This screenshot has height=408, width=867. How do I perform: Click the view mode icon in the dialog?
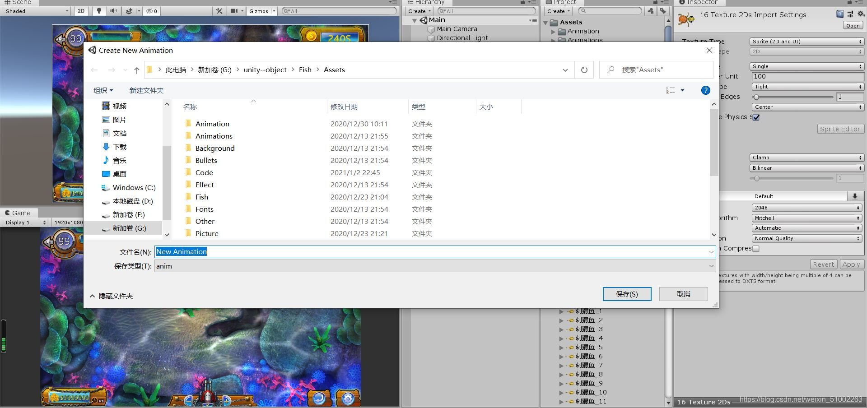[671, 90]
